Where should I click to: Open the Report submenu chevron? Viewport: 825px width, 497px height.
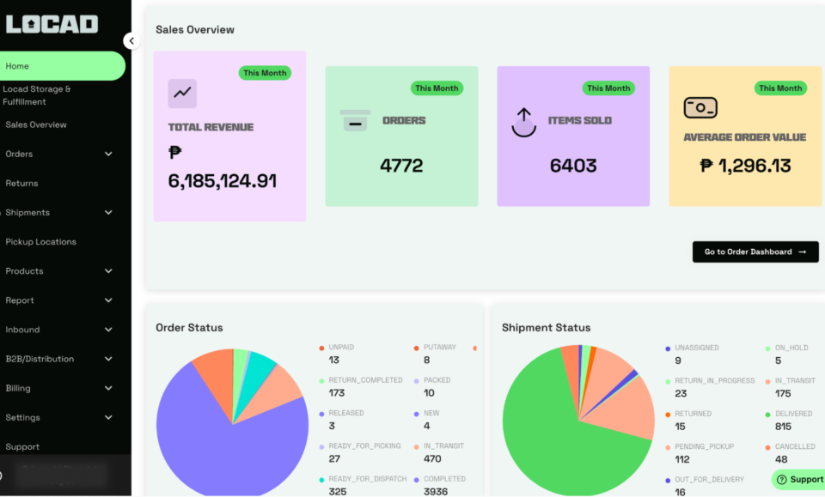[108, 300]
